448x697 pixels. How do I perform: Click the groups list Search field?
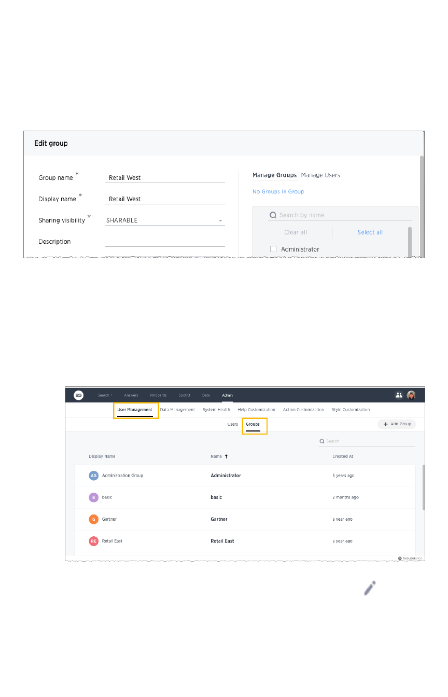click(x=367, y=441)
